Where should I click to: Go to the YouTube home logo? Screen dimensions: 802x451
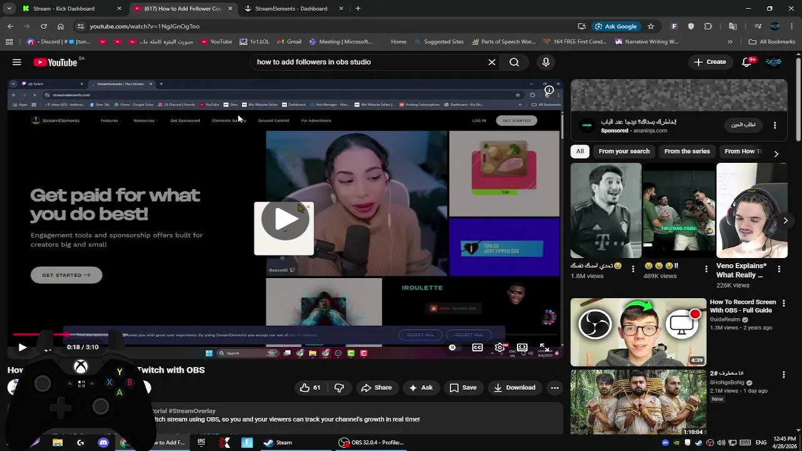[56, 62]
